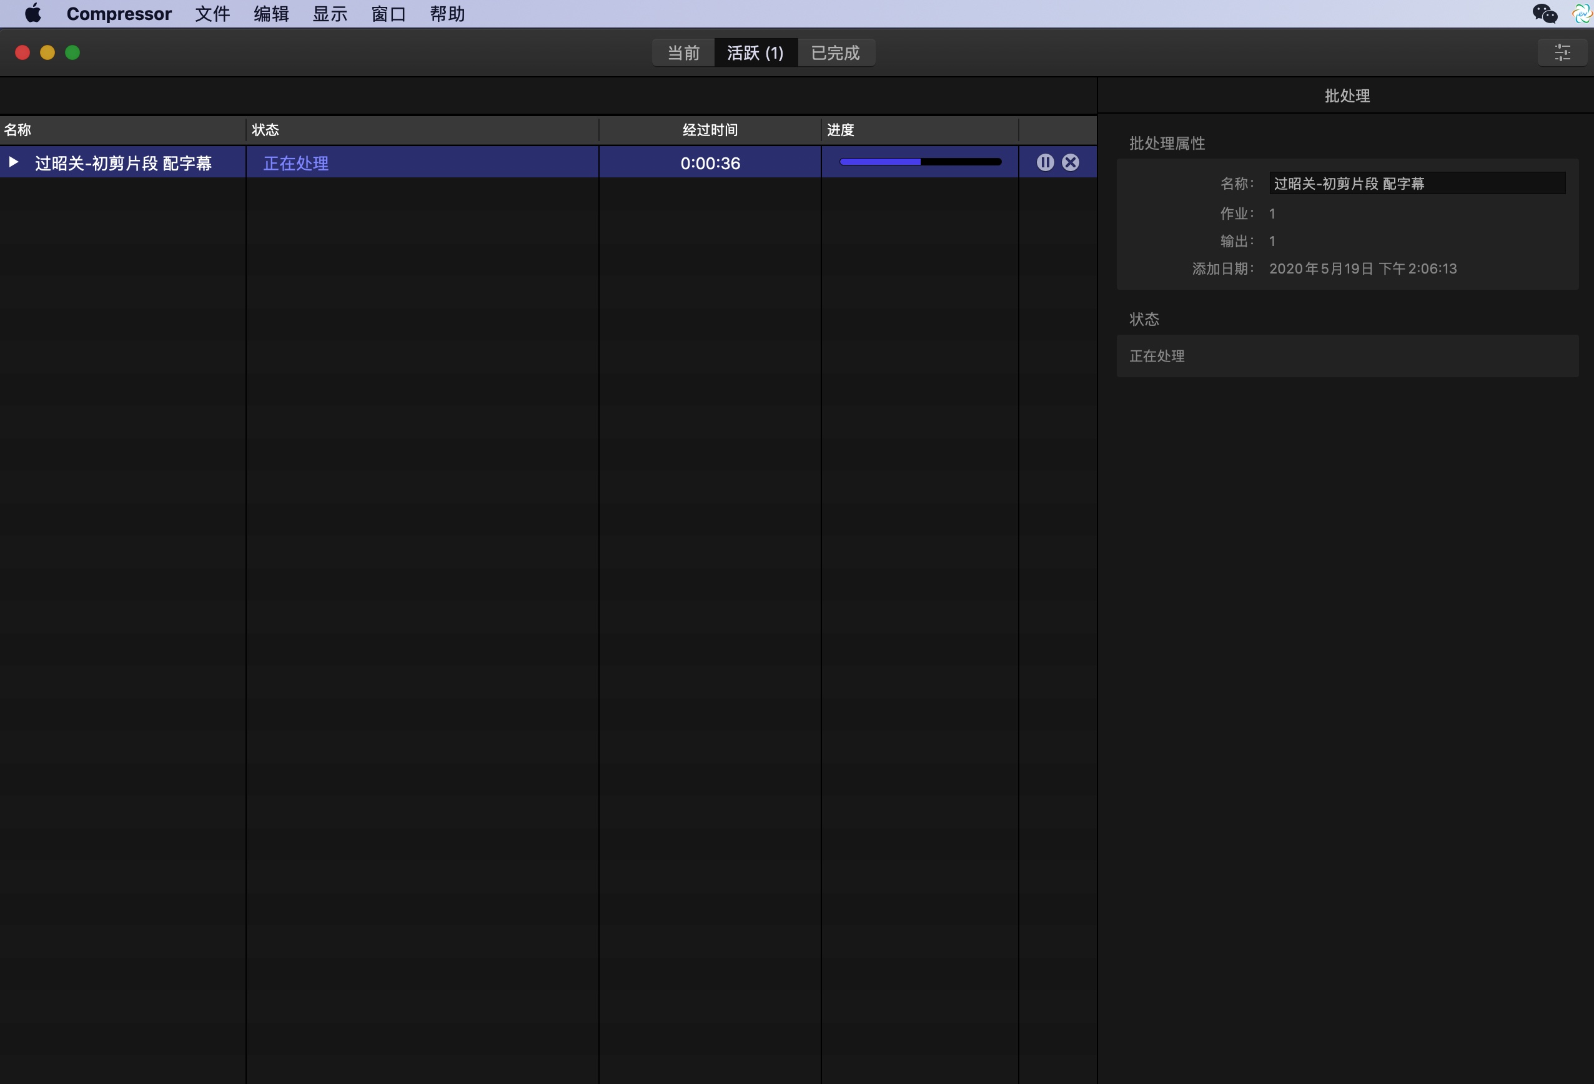Select the 活跃 (1) tab
The height and width of the screenshot is (1084, 1594).
[755, 53]
